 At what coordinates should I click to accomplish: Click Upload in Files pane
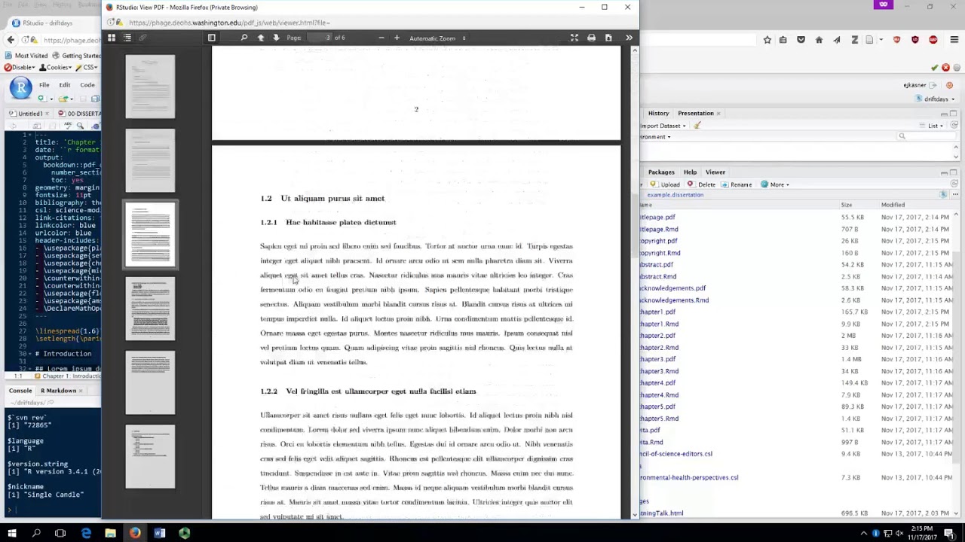pyautogui.click(x=666, y=184)
